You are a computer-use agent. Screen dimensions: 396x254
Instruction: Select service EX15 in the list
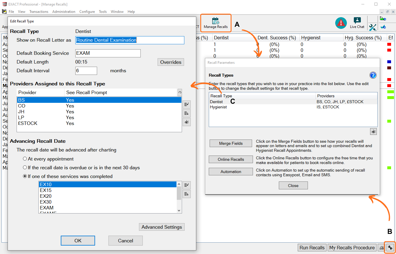tap(108, 190)
